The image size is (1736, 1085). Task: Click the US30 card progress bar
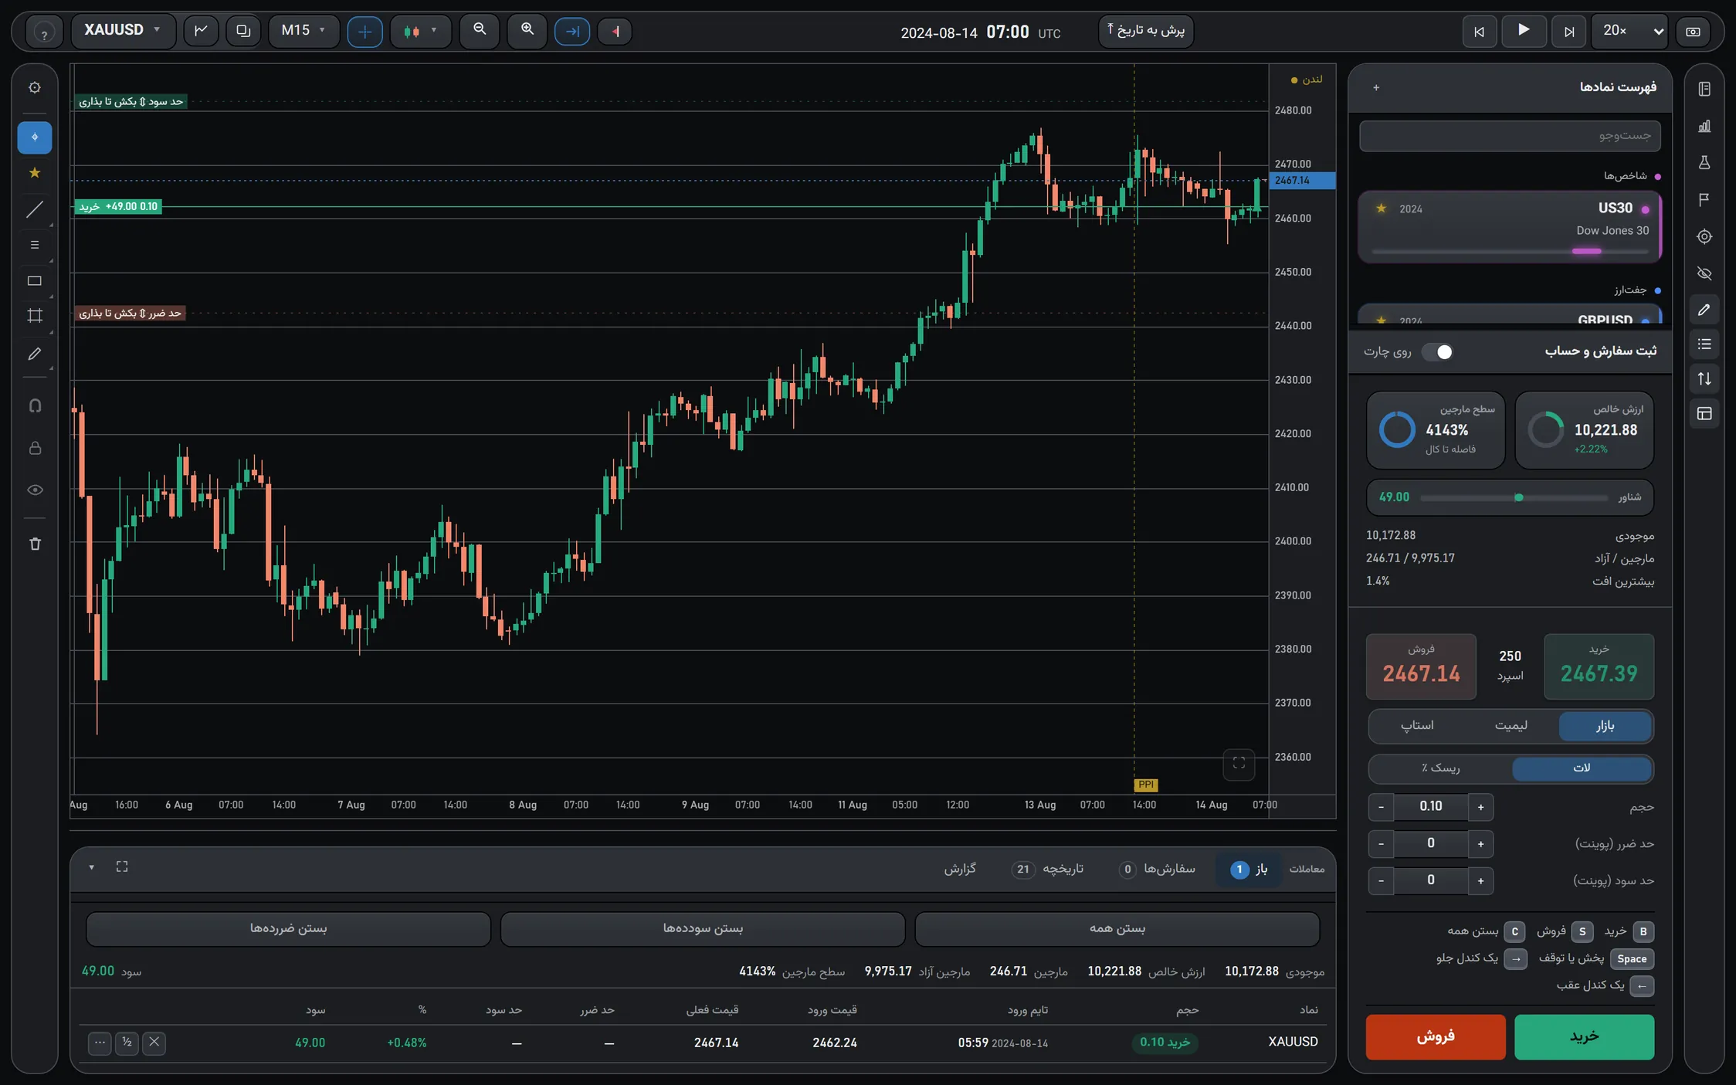pos(1510,251)
